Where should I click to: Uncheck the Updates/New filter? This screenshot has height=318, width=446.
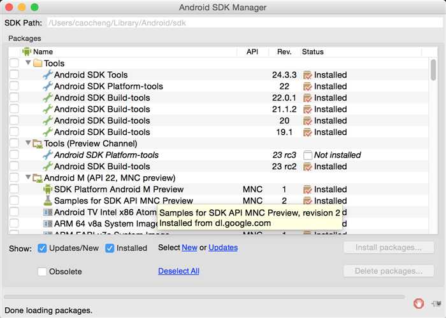pyautogui.click(x=42, y=248)
